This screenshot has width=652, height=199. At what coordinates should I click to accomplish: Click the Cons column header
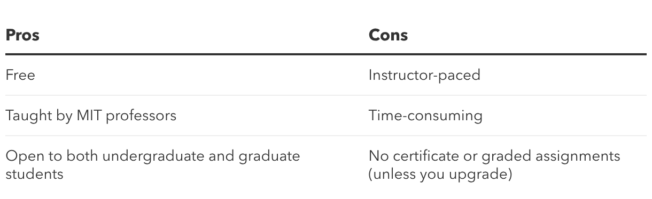tap(388, 35)
